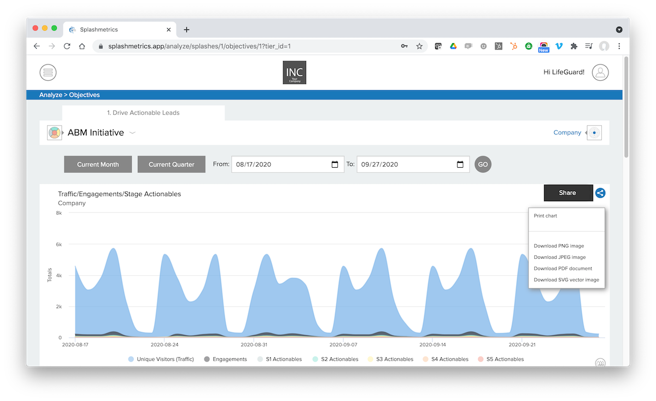Click the INC company logo
Viewport: 656px width, 401px height.
click(x=294, y=73)
